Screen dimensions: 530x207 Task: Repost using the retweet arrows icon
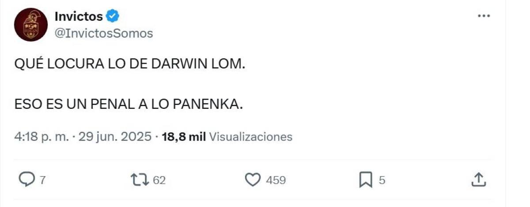(x=140, y=179)
